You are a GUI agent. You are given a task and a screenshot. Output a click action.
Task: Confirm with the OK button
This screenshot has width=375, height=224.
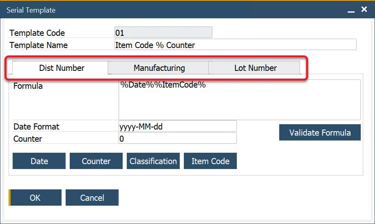(35, 198)
